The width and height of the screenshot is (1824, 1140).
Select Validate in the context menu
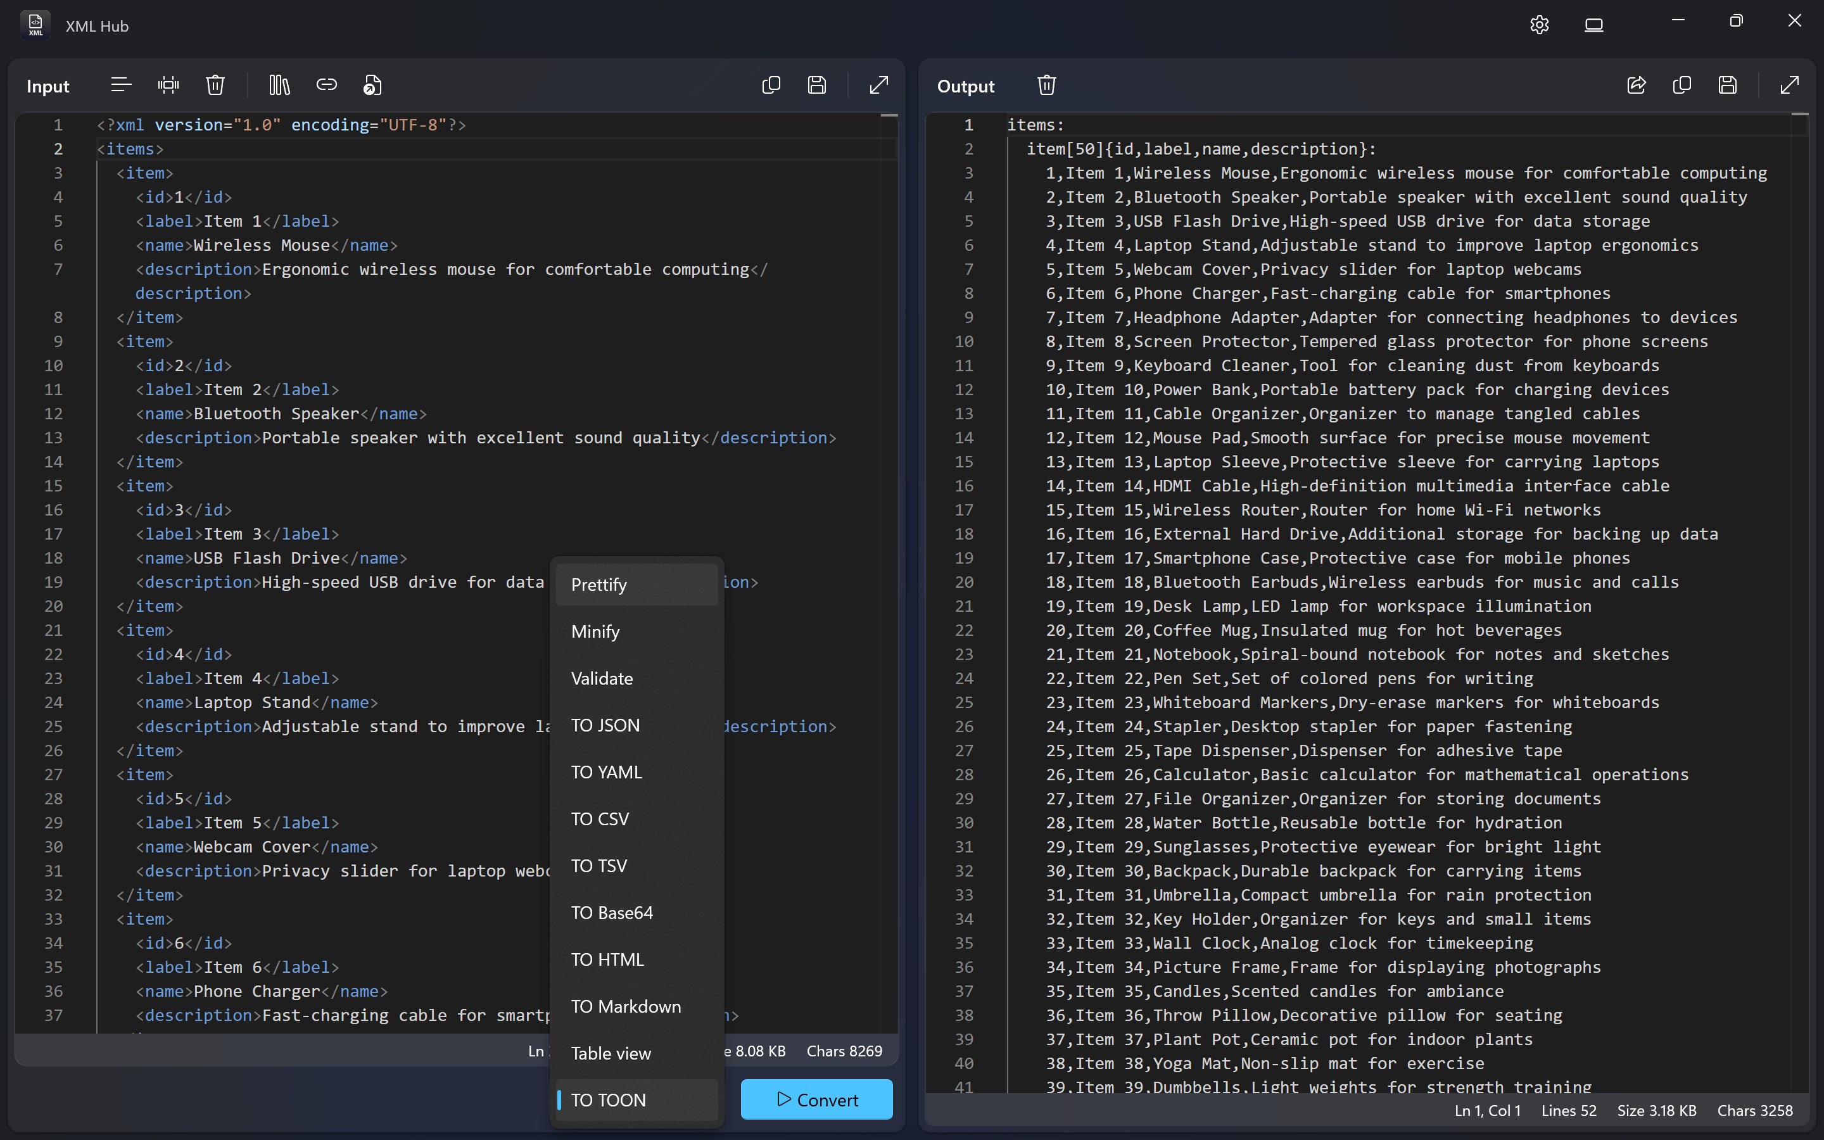(602, 678)
